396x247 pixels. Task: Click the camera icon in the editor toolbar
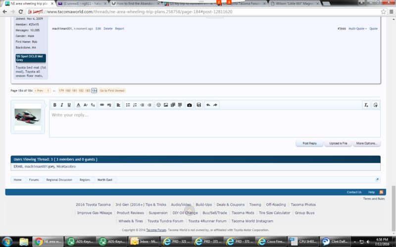[x=190, y=105]
